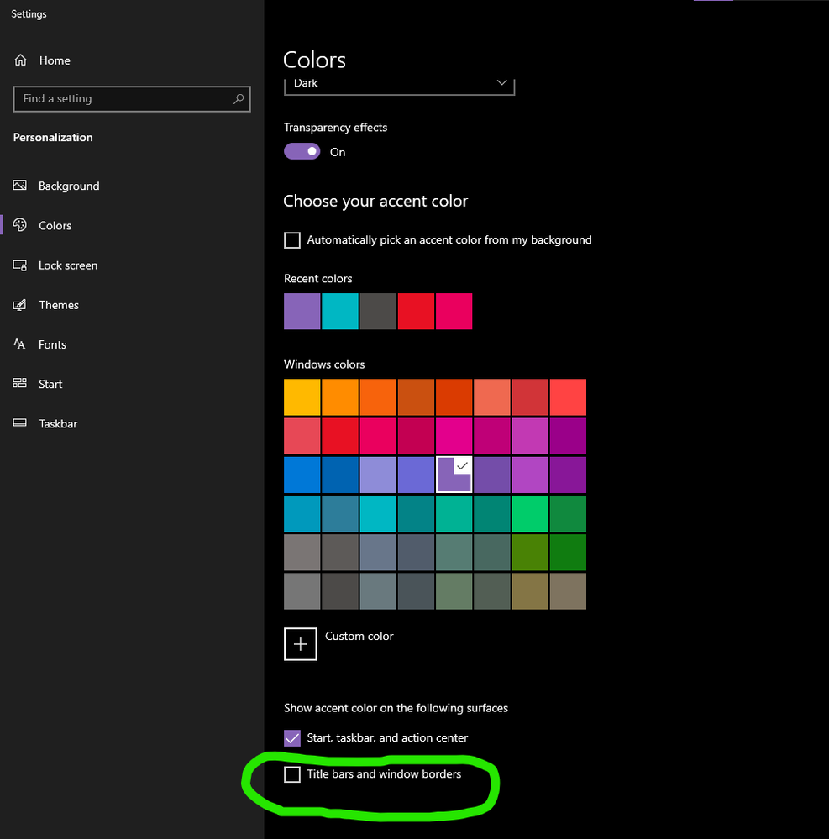Select the teal recent color swatch
Image resolution: width=829 pixels, height=839 pixels.
[340, 312]
